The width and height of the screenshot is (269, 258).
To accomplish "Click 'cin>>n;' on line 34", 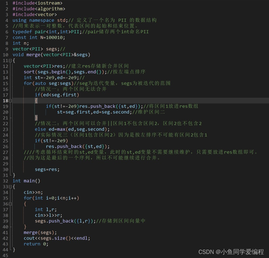I will tap(33, 192).
